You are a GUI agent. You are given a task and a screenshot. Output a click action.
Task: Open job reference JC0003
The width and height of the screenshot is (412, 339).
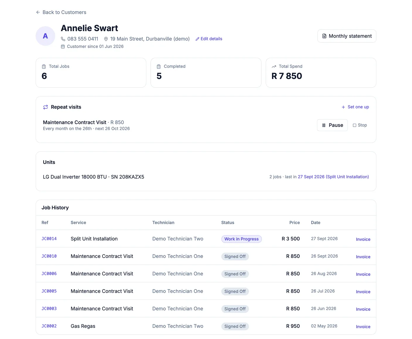[x=49, y=309]
